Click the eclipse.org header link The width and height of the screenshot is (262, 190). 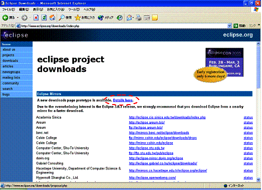click(238, 35)
